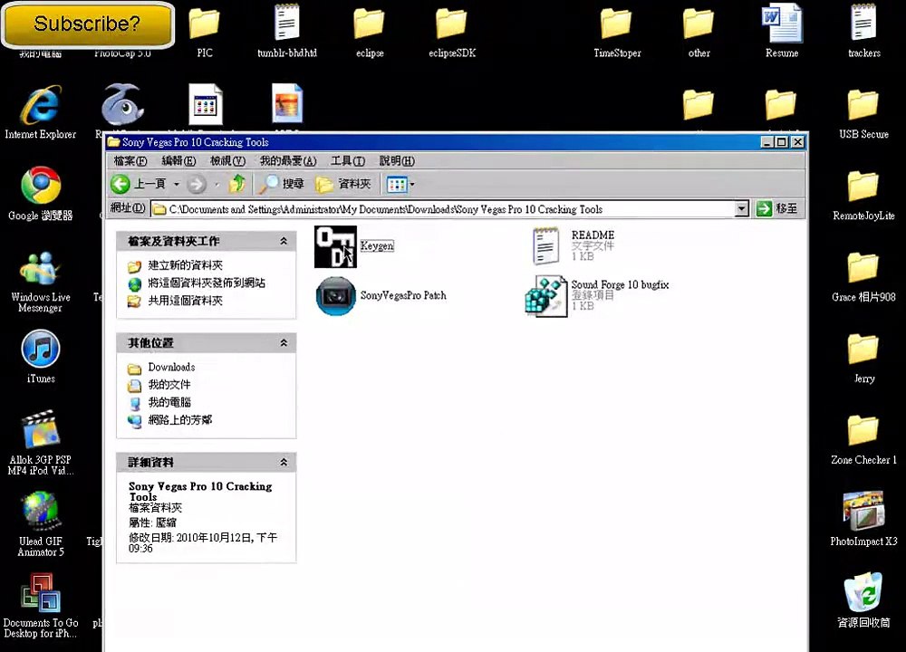906x652 pixels.
Task: Click 將這個資料夾發佈到網站 link
Action: click(x=207, y=283)
